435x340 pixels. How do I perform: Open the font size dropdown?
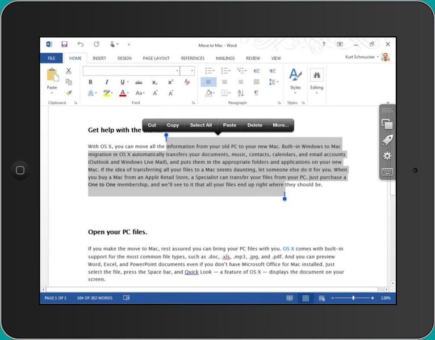tap(192, 71)
